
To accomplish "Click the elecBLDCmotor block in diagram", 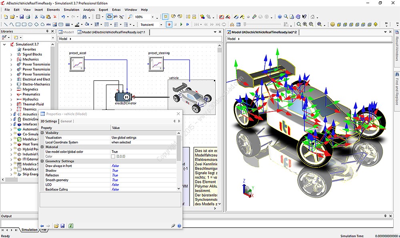I will click(x=123, y=97).
